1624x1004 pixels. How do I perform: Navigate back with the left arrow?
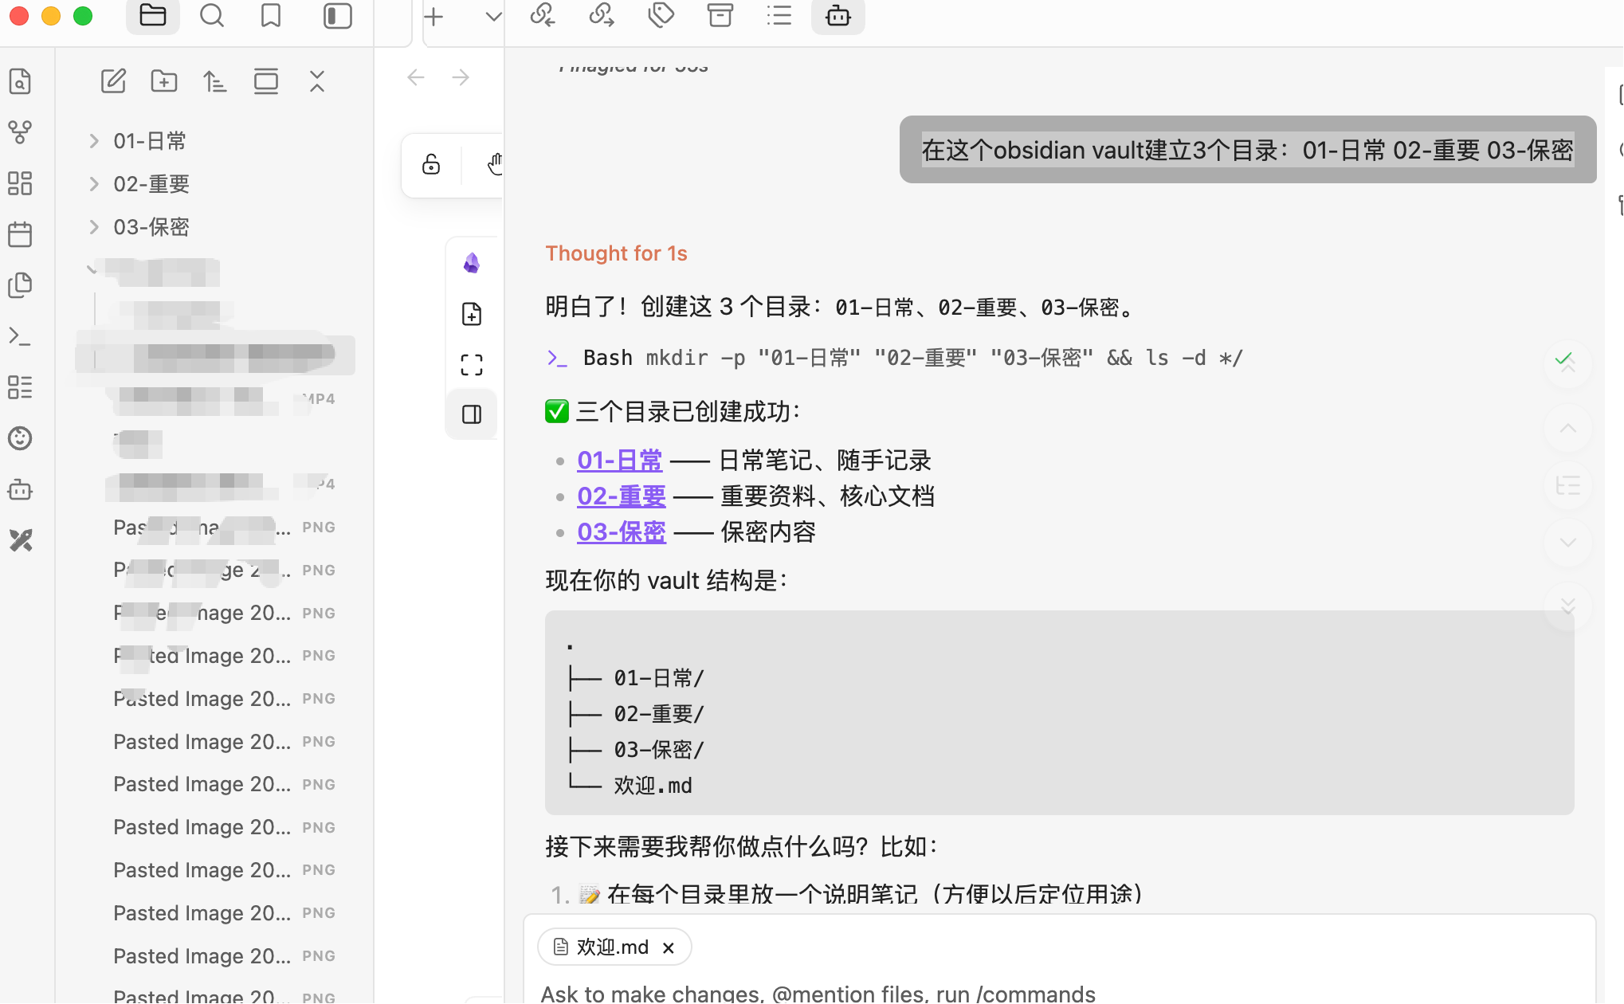[416, 77]
